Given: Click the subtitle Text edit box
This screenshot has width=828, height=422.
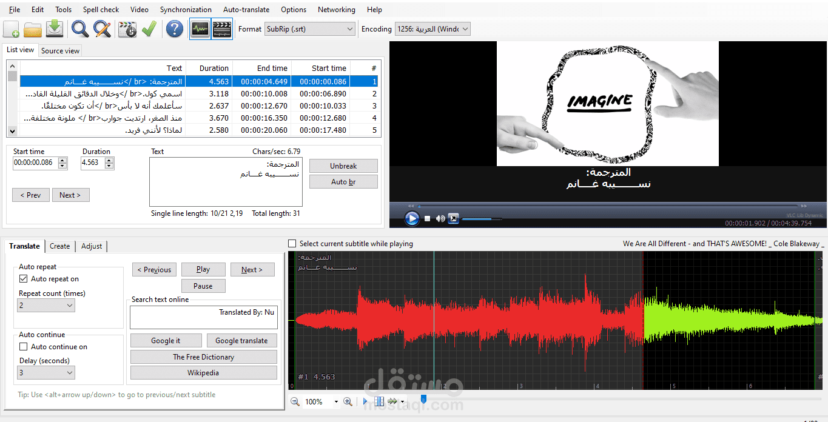Looking at the screenshot, I should pos(226,182).
